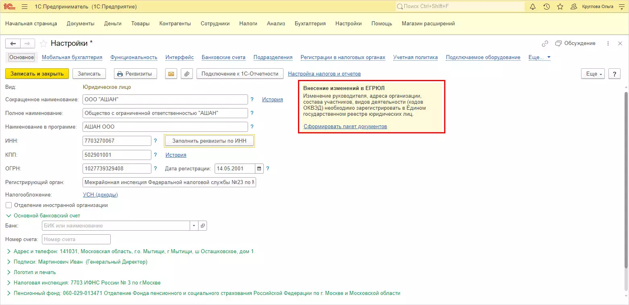This screenshot has width=629, height=305.
Task: Open the Начальная страница menu item
Action: click(31, 23)
